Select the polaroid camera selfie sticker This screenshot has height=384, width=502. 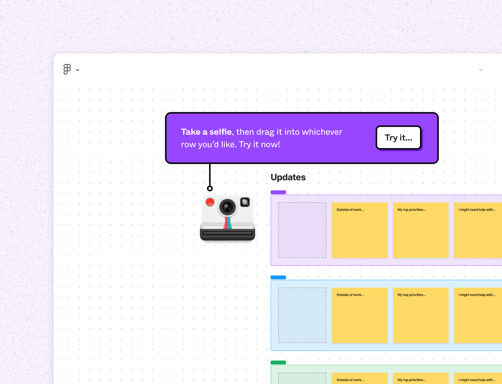(x=227, y=218)
